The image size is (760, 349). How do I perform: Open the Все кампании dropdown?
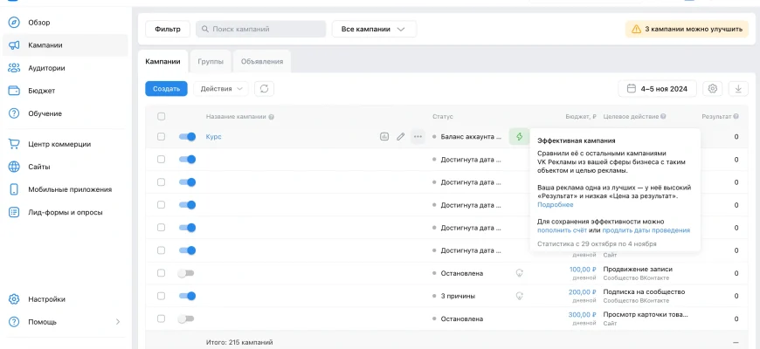374,29
